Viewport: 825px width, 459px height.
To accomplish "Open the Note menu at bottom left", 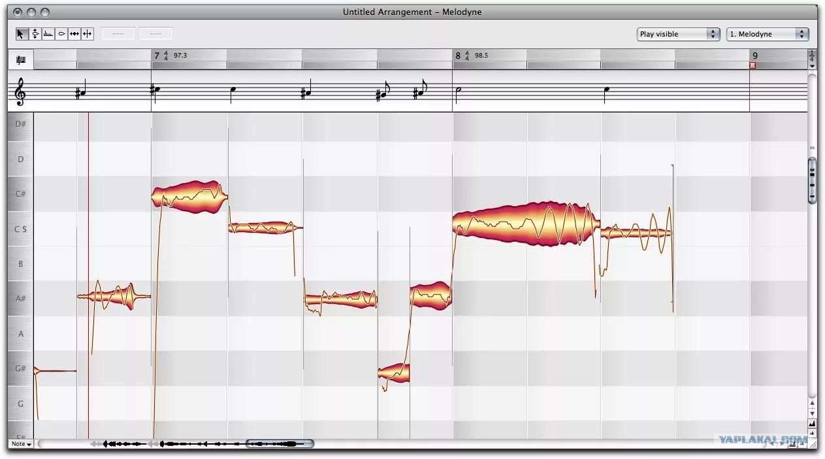I will click(21, 444).
